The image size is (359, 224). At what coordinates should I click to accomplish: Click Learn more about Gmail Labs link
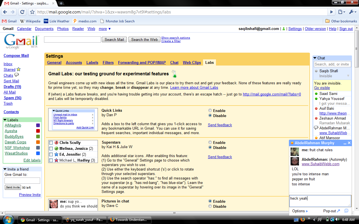tap(194, 87)
